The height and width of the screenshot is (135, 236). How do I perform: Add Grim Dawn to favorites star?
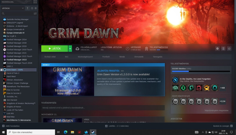point(229,49)
